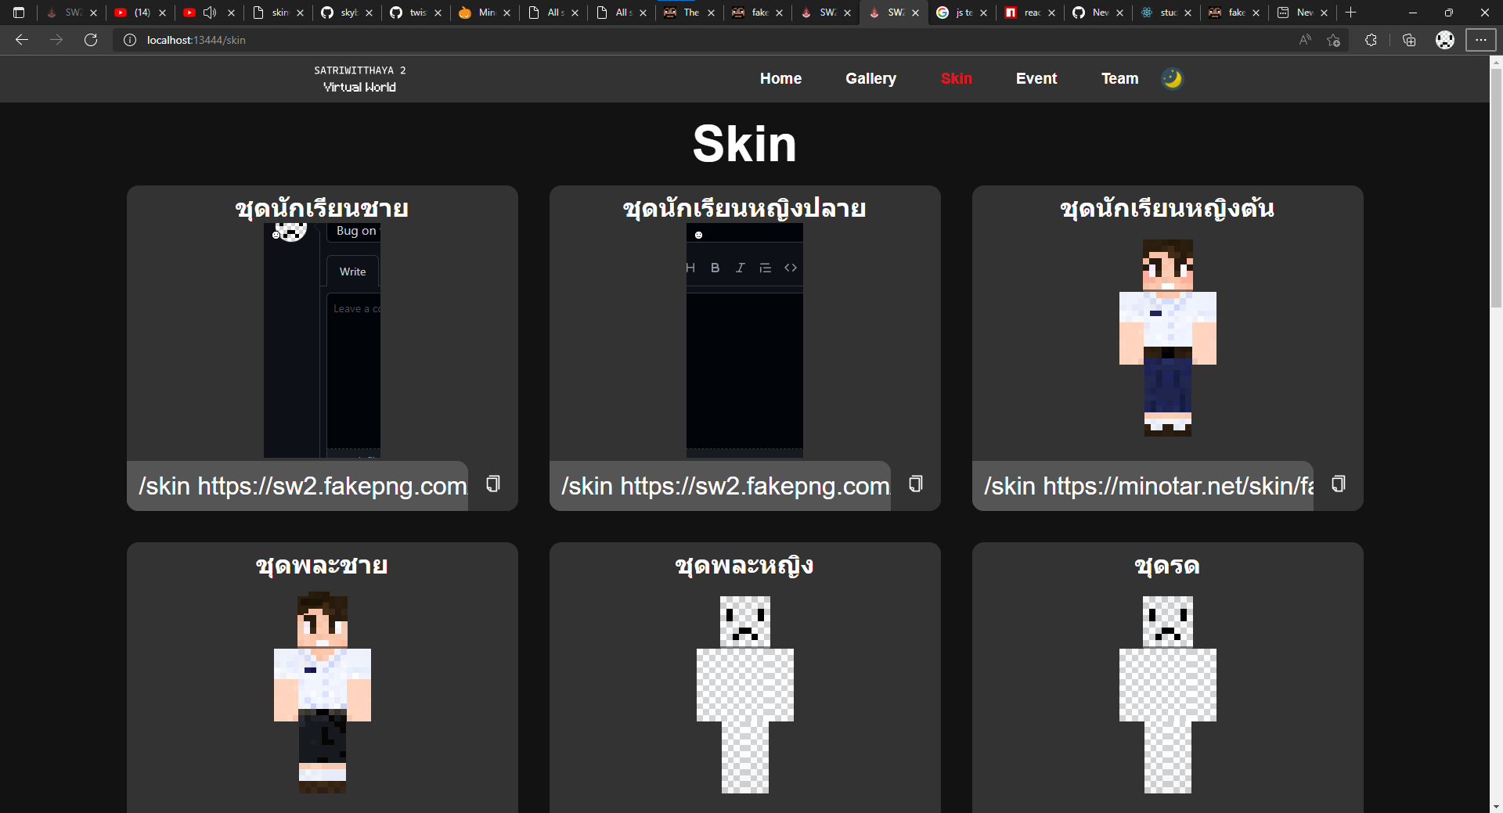Select the italic formatting icon

click(740, 267)
